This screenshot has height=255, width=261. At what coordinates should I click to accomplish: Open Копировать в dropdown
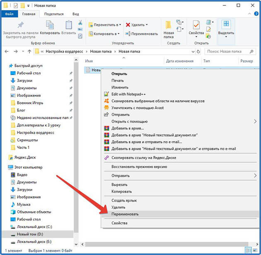click(104, 34)
